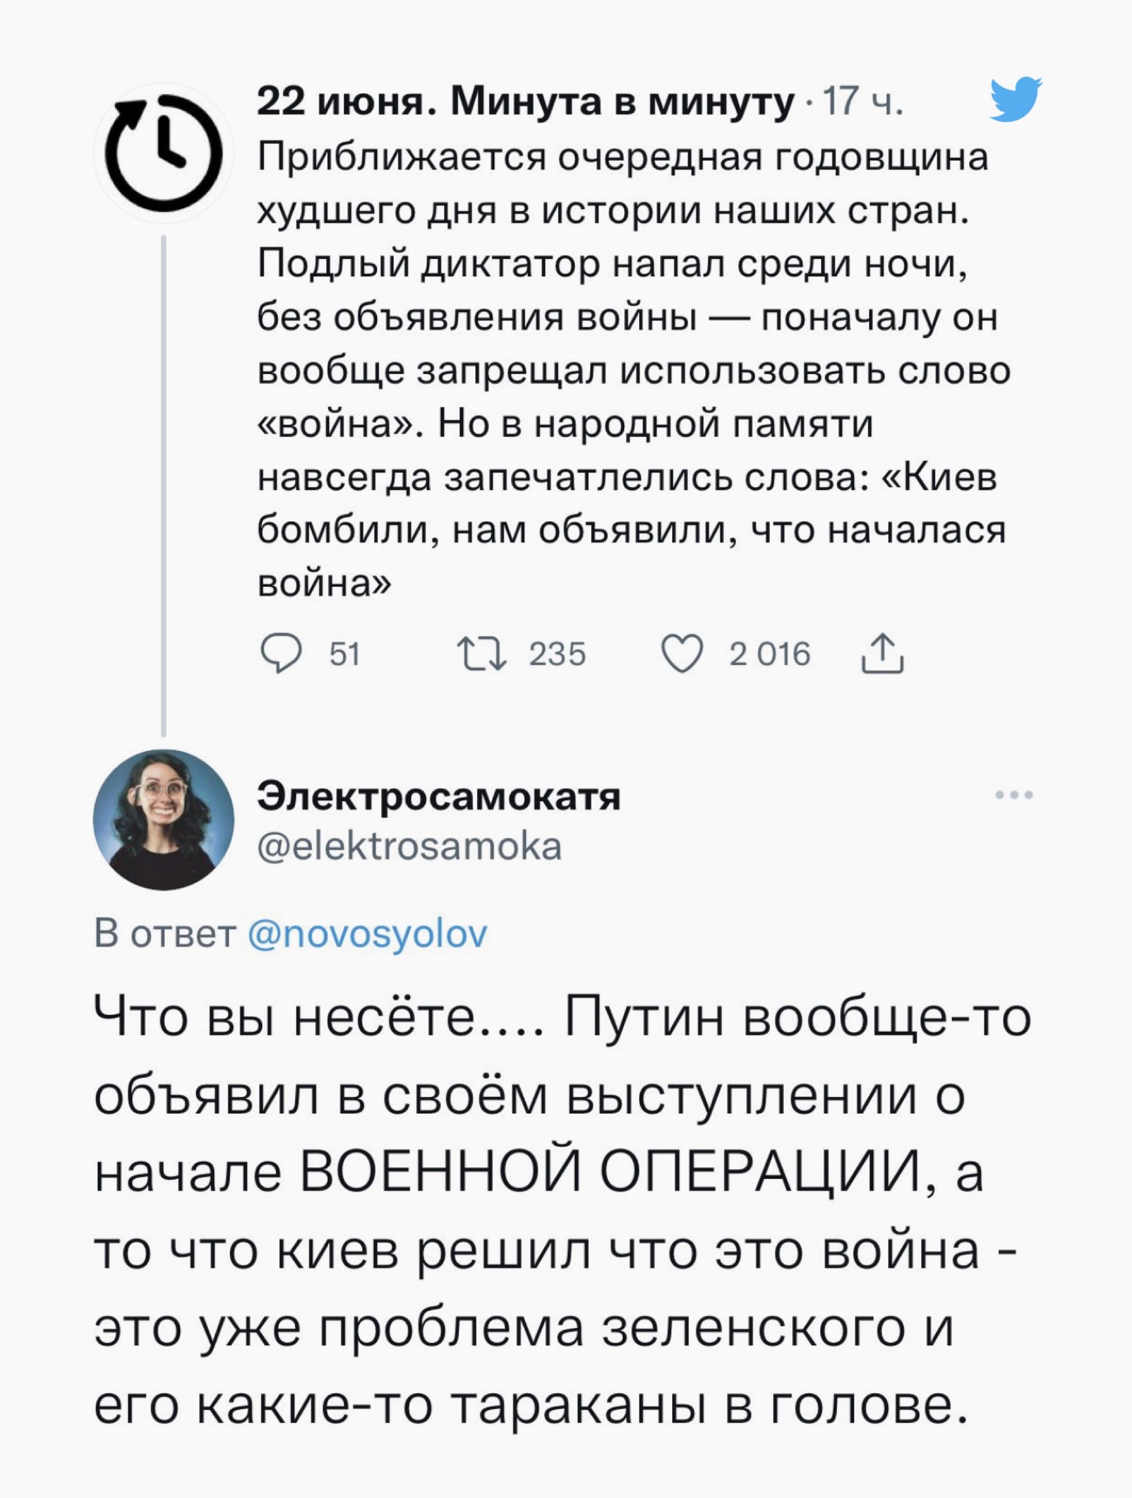Screen dimensions: 1132x1498
Task: View the 51 replies count
Action: (x=344, y=654)
